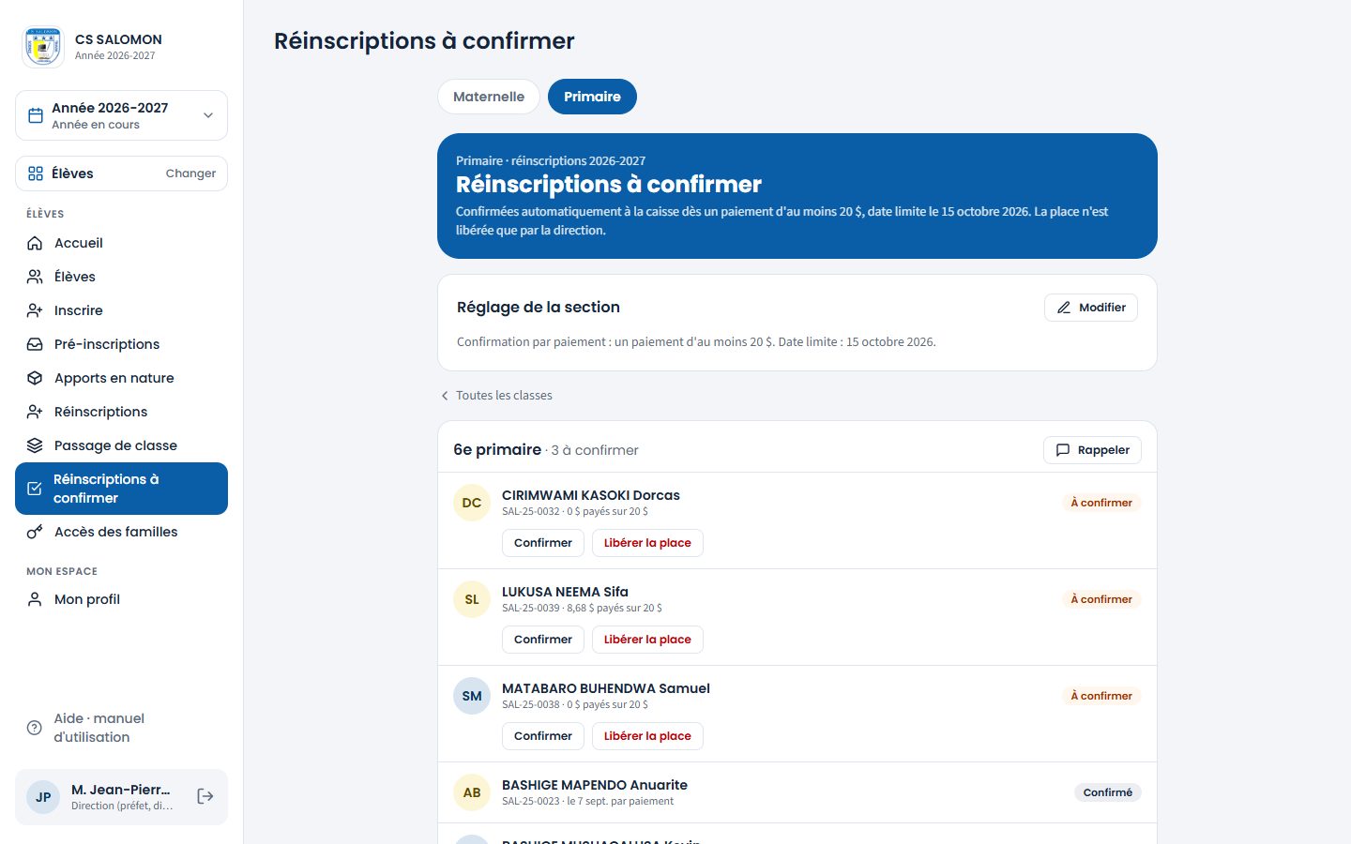This screenshot has height=844, width=1351.
Task: Click the Apports en nature box icon
Action: click(x=35, y=378)
